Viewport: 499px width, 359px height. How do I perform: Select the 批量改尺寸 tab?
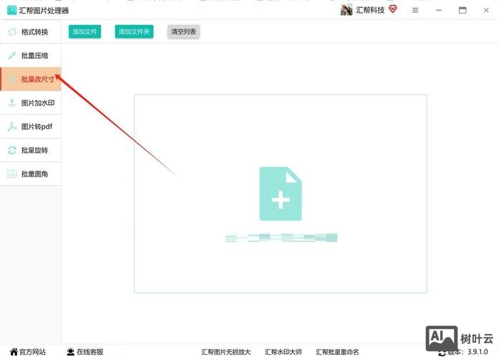point(31,79)
